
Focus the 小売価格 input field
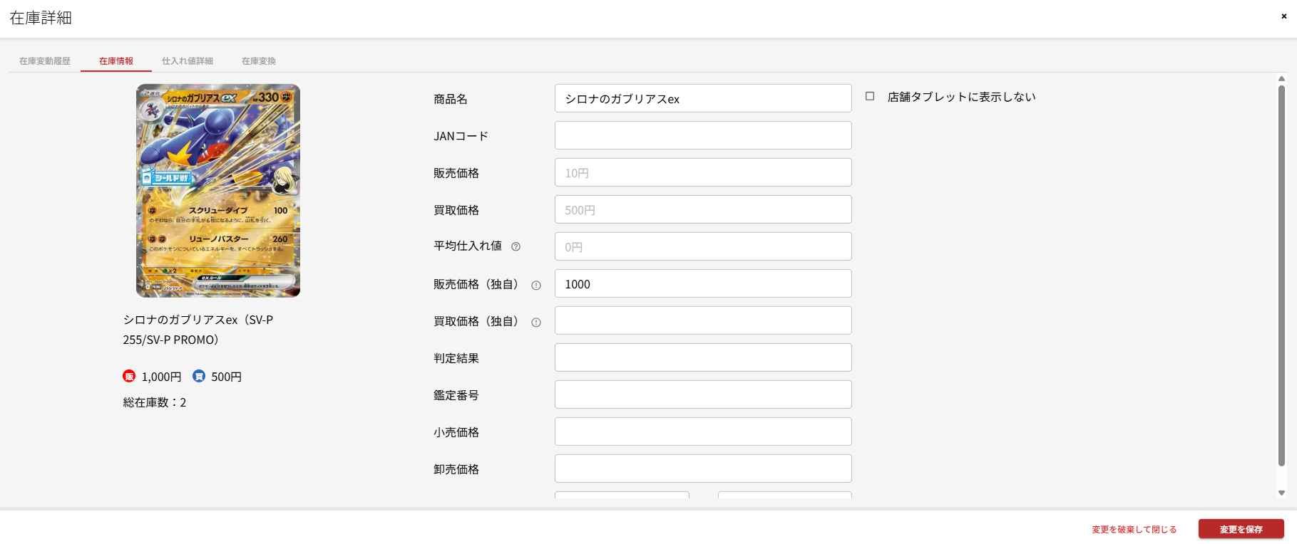(703, 431)
